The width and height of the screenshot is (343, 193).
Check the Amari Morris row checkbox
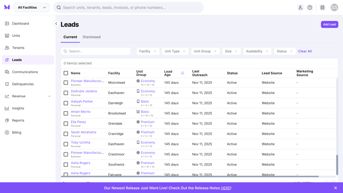[x=66, y=113]
